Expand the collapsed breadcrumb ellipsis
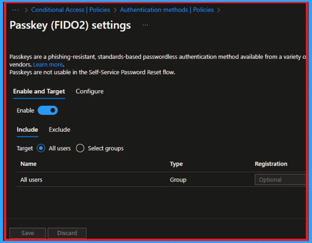 tap(15, 10)
